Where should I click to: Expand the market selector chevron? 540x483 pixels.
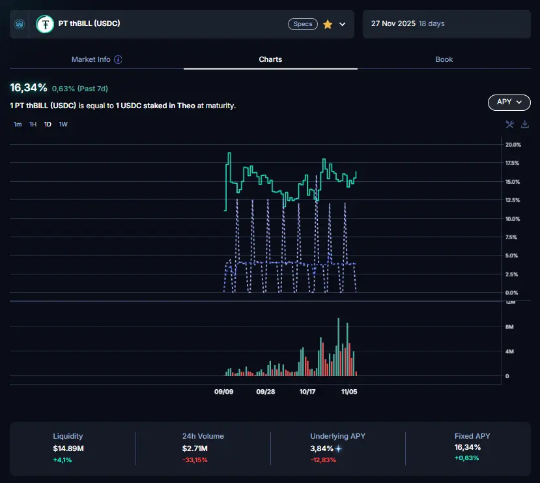[x=343, y=24]
